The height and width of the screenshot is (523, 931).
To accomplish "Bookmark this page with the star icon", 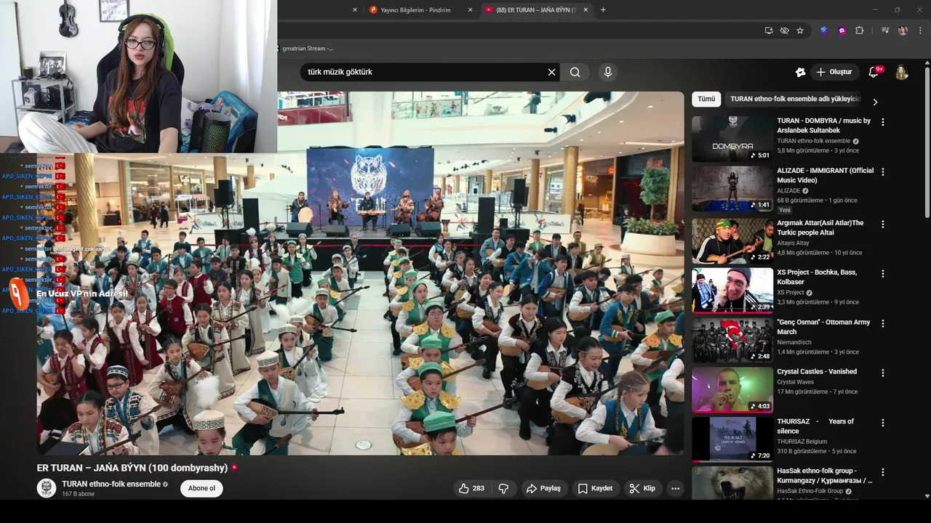I will (x=800, y=31).
